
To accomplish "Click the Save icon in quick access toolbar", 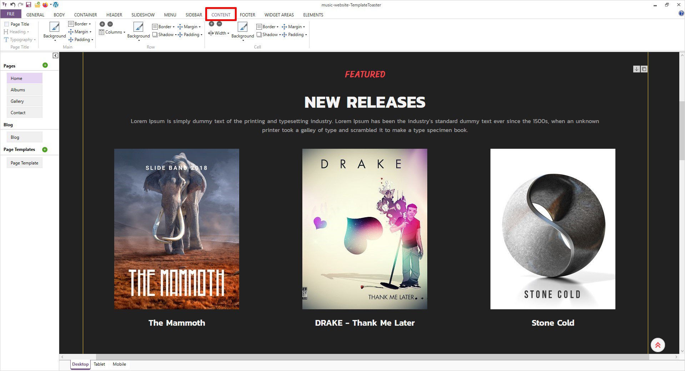I will [29, 5].
